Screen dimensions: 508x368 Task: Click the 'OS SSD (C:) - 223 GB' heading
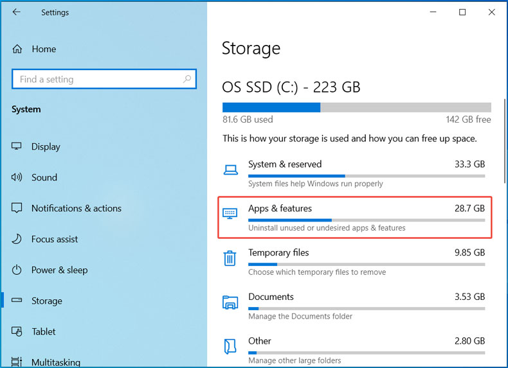(291, 87)
